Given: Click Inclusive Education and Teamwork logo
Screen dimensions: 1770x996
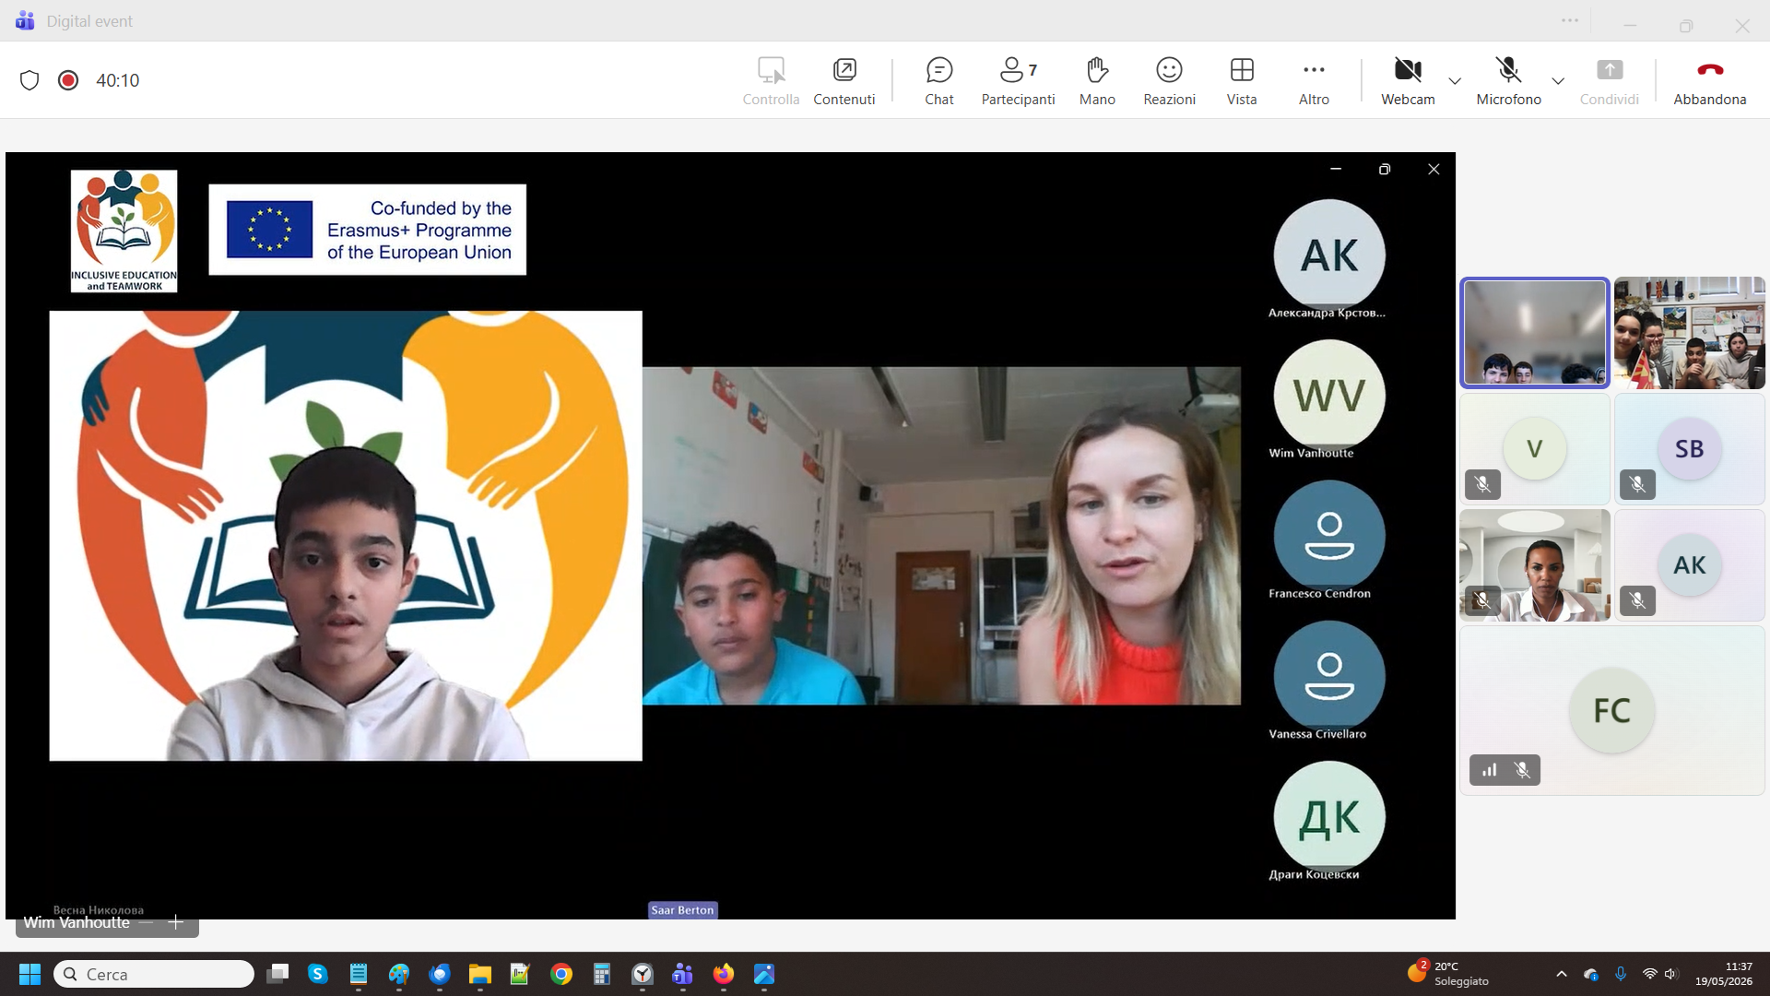Looking at the screenshot, I should (124, 231).
